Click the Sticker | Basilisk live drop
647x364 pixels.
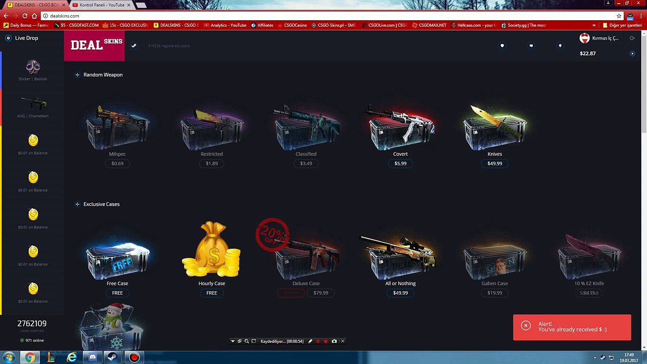33,69
